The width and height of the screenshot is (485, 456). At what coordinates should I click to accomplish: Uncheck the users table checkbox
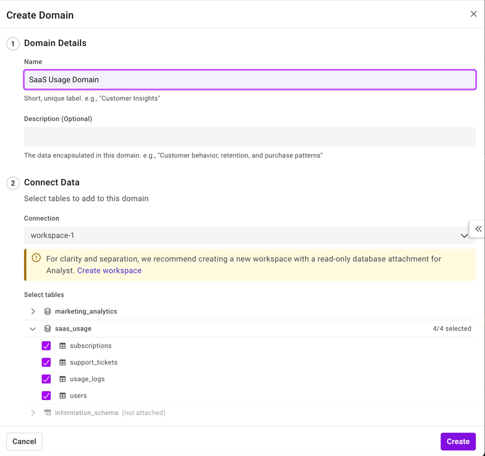(x=46, y=395)
